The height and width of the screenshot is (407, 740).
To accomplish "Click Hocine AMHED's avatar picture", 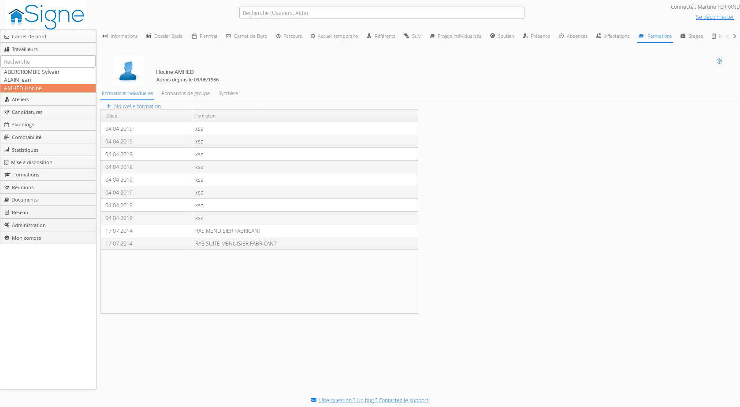I will pos(128,71).
